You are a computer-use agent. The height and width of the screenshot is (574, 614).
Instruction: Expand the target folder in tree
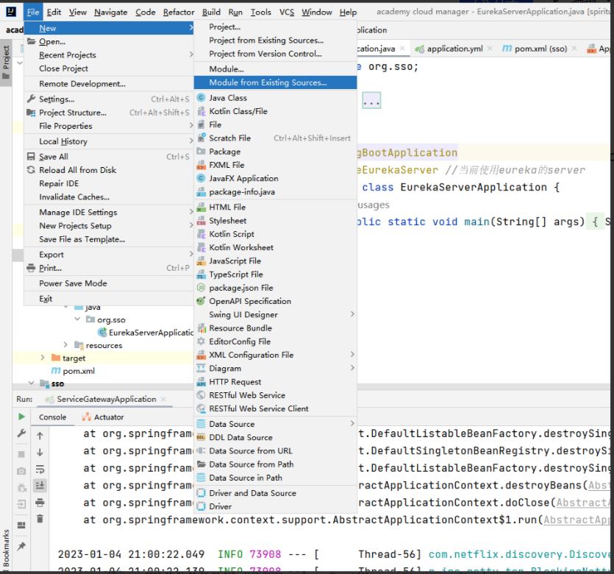43,358
